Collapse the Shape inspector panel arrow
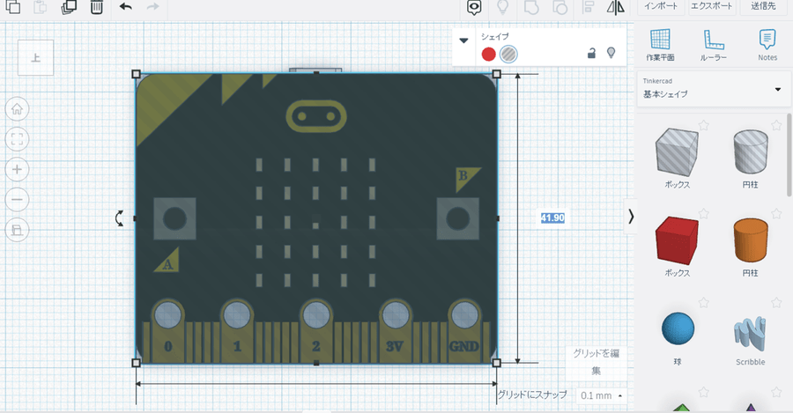 (464, 41)
